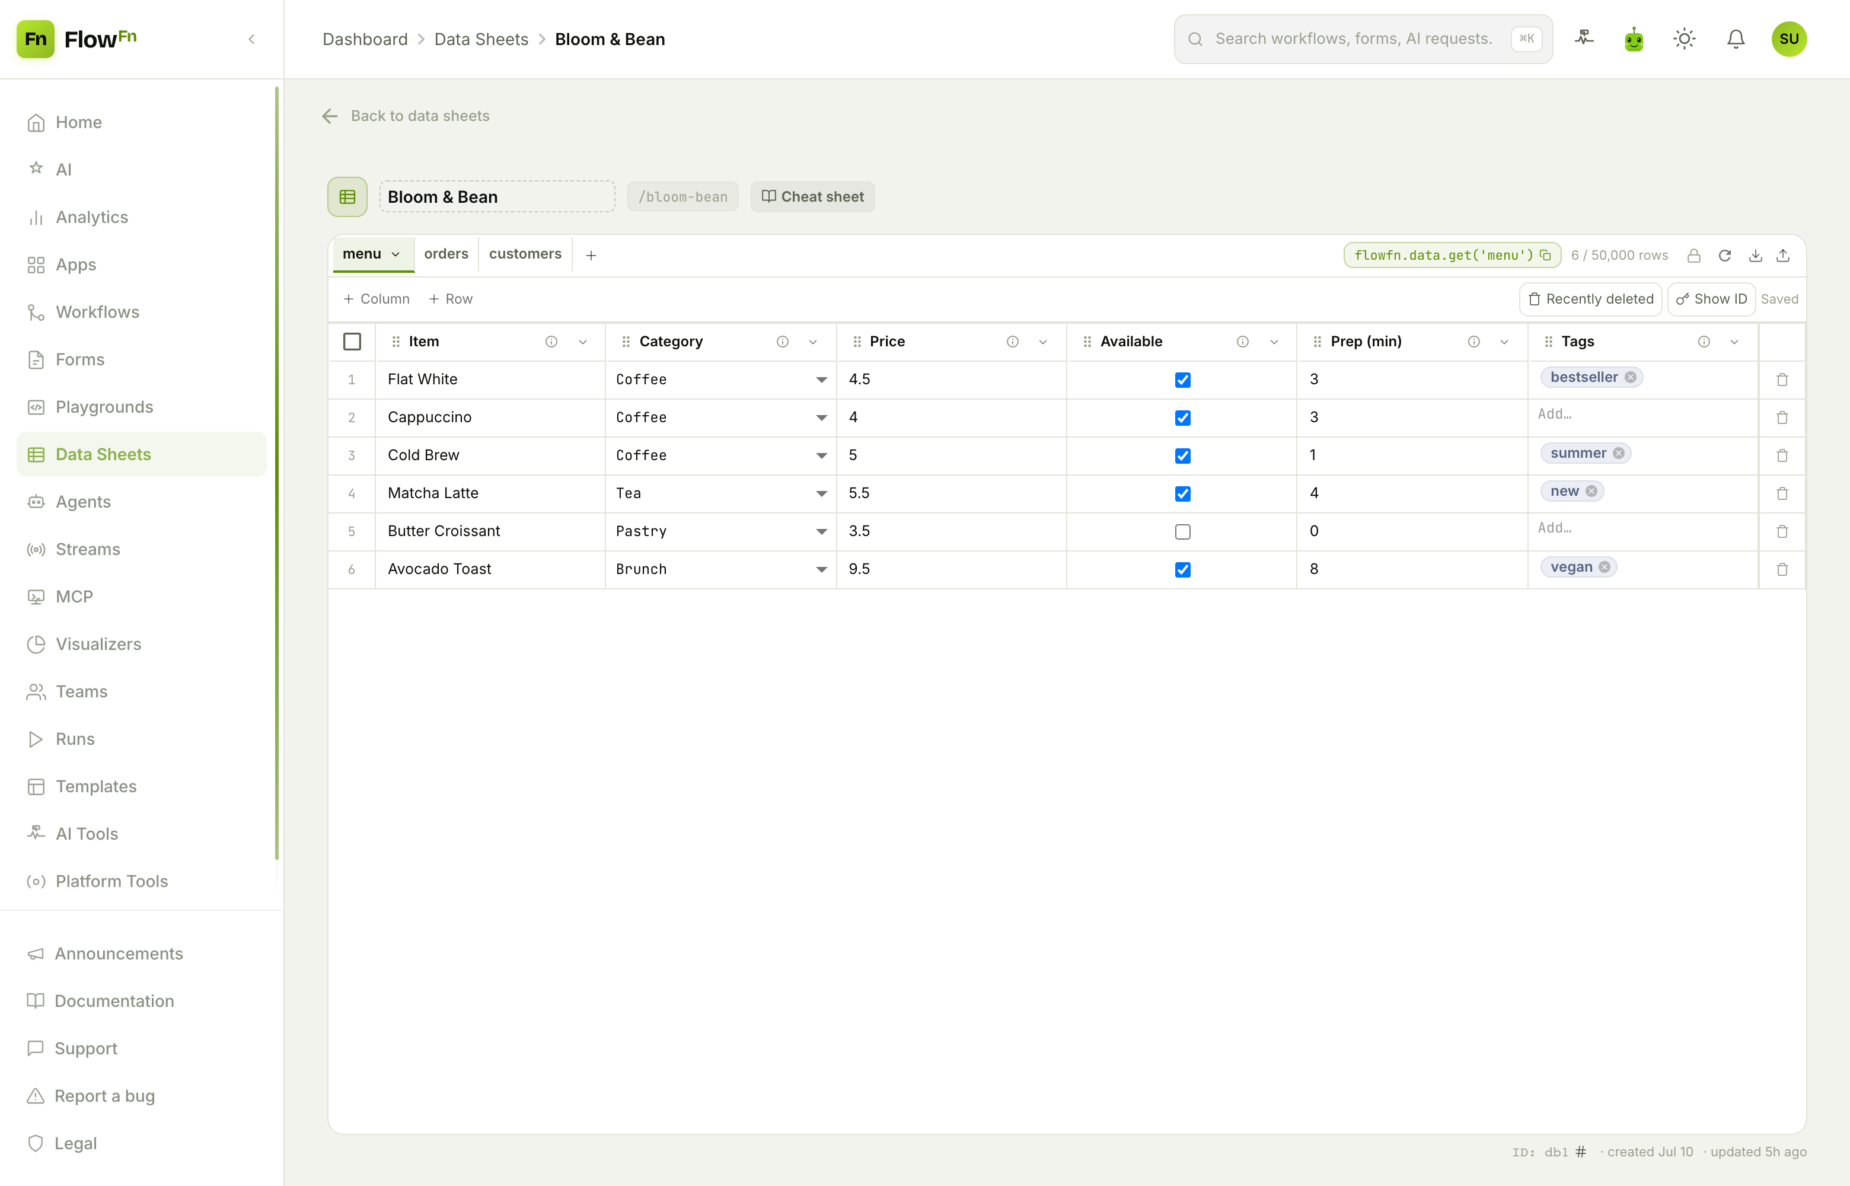1850x1186 pixels.
Task: Upload data to the sheet
Action: [x=1783, y=256]
